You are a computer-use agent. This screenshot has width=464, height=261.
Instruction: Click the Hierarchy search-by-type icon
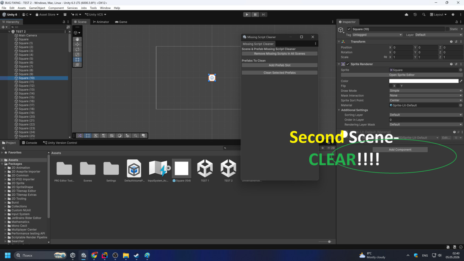click(x=68, y=27)
